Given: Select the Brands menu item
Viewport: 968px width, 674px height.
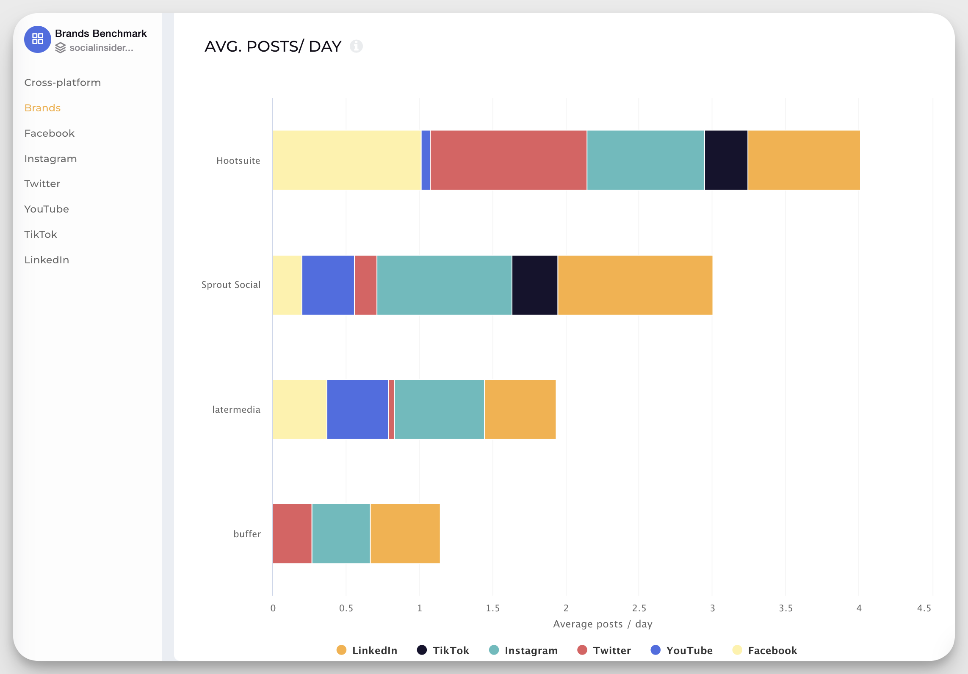Looking at the screenshot, I should [x=42, y=108].
